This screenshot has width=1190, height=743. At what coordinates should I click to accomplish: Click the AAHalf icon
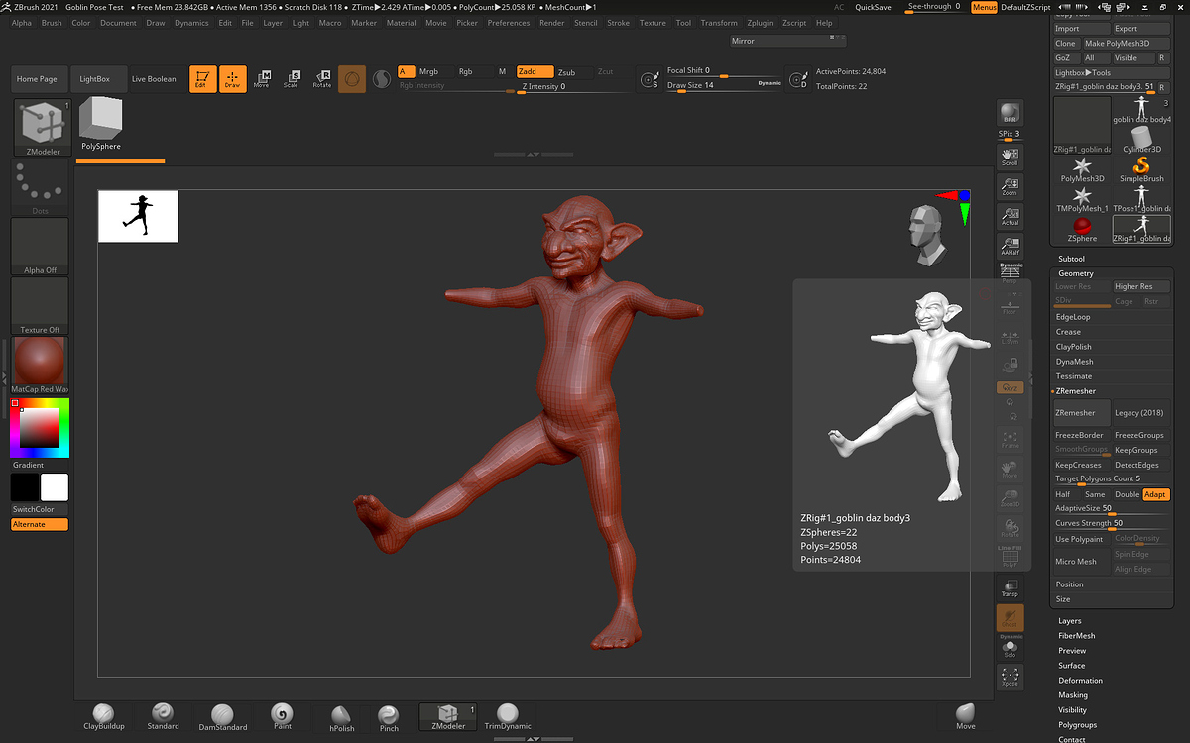(x=1010, y=246)
